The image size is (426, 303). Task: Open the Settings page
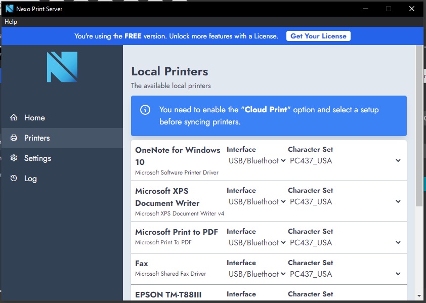tap(62, 158)
